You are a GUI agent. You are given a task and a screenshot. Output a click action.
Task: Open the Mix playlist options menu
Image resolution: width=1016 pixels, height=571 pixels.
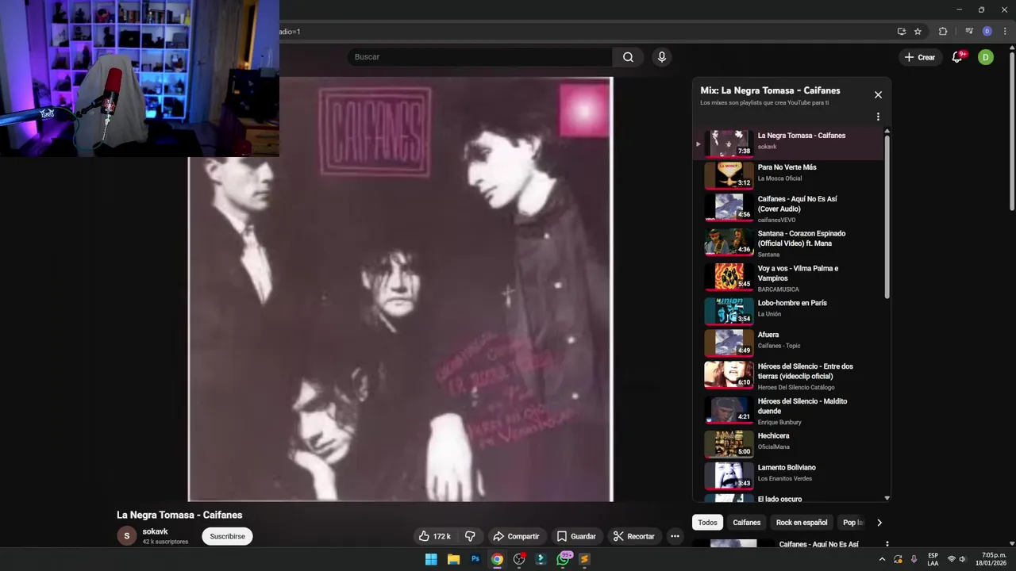tap(878, 117)
